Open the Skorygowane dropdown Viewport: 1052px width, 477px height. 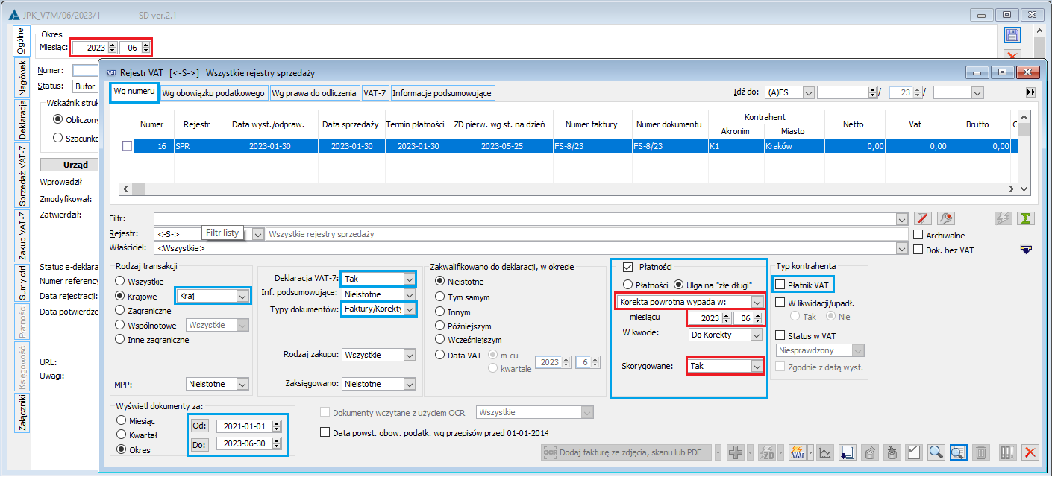[757, 366]
